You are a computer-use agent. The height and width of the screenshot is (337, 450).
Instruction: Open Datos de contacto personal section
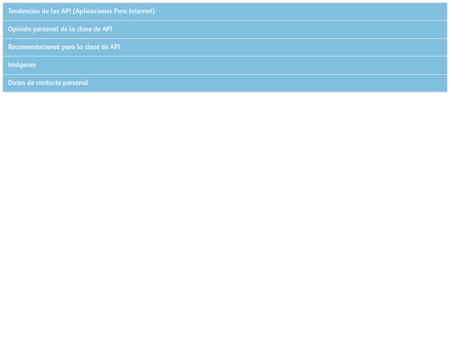[225, 83]
